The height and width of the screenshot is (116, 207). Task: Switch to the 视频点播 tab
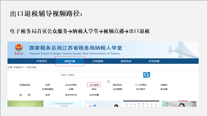pos(70,61)
